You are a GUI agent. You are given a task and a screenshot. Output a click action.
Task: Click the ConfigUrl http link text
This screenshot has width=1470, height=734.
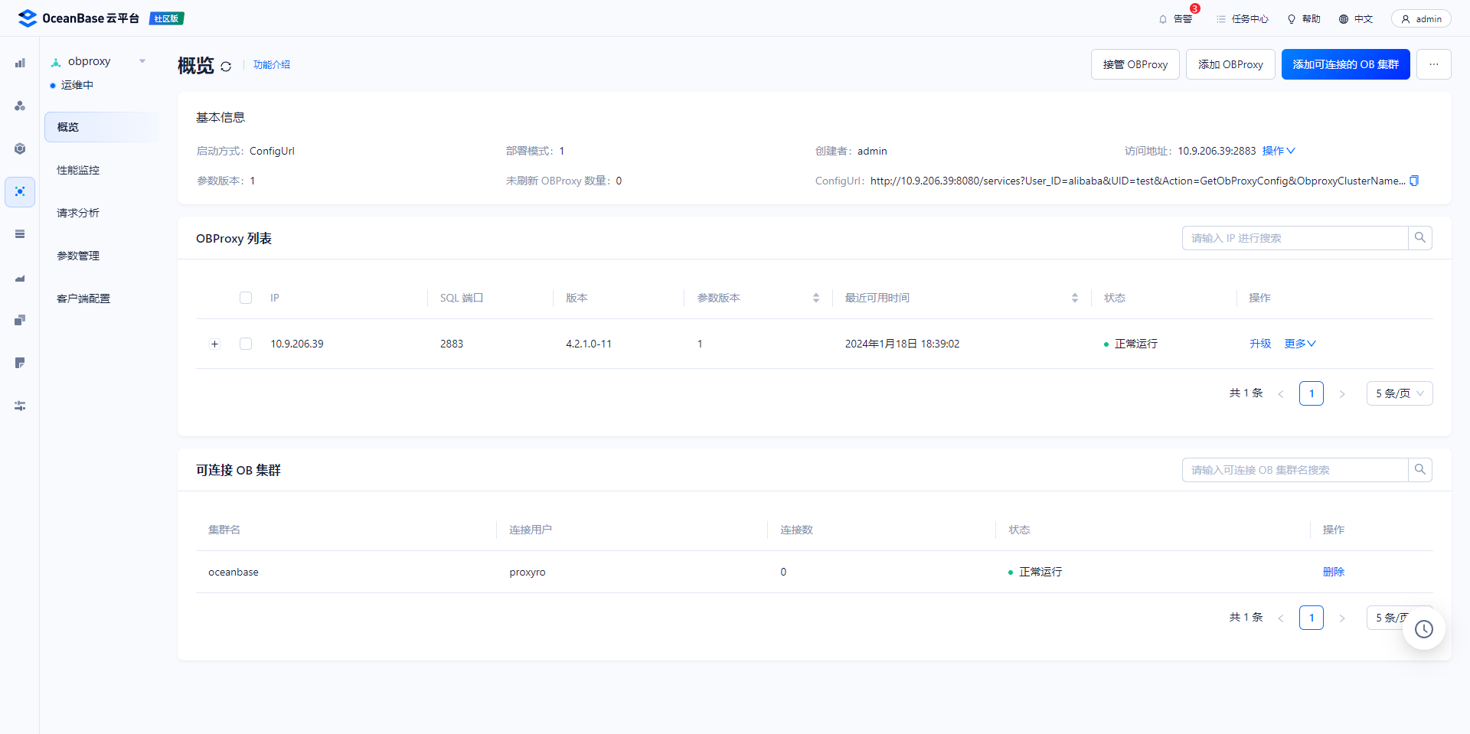coord(1138,181)
